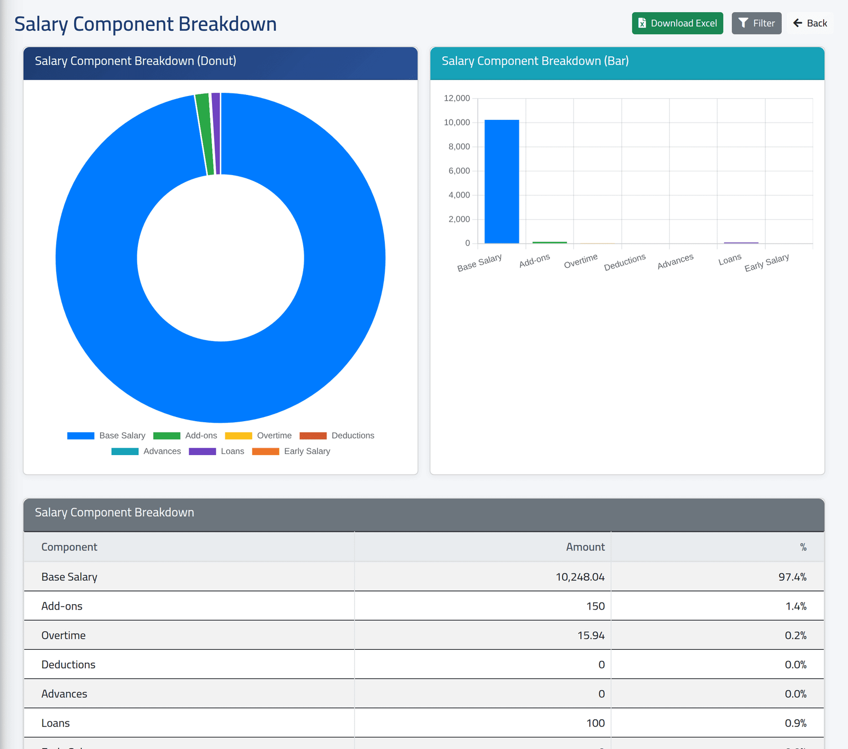Select the Base Salary table row label
848x749 pixels.
click(x=69, y=577)
